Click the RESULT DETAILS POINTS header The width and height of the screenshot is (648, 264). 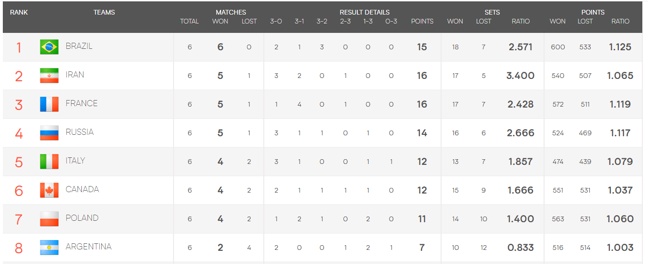click(x=422, y=21)
